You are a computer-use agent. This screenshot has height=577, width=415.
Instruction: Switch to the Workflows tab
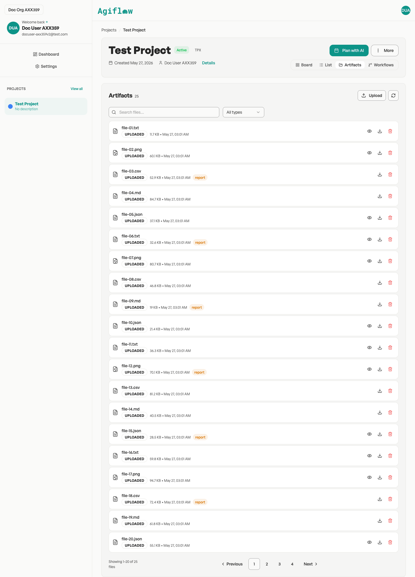coord(381,65)
